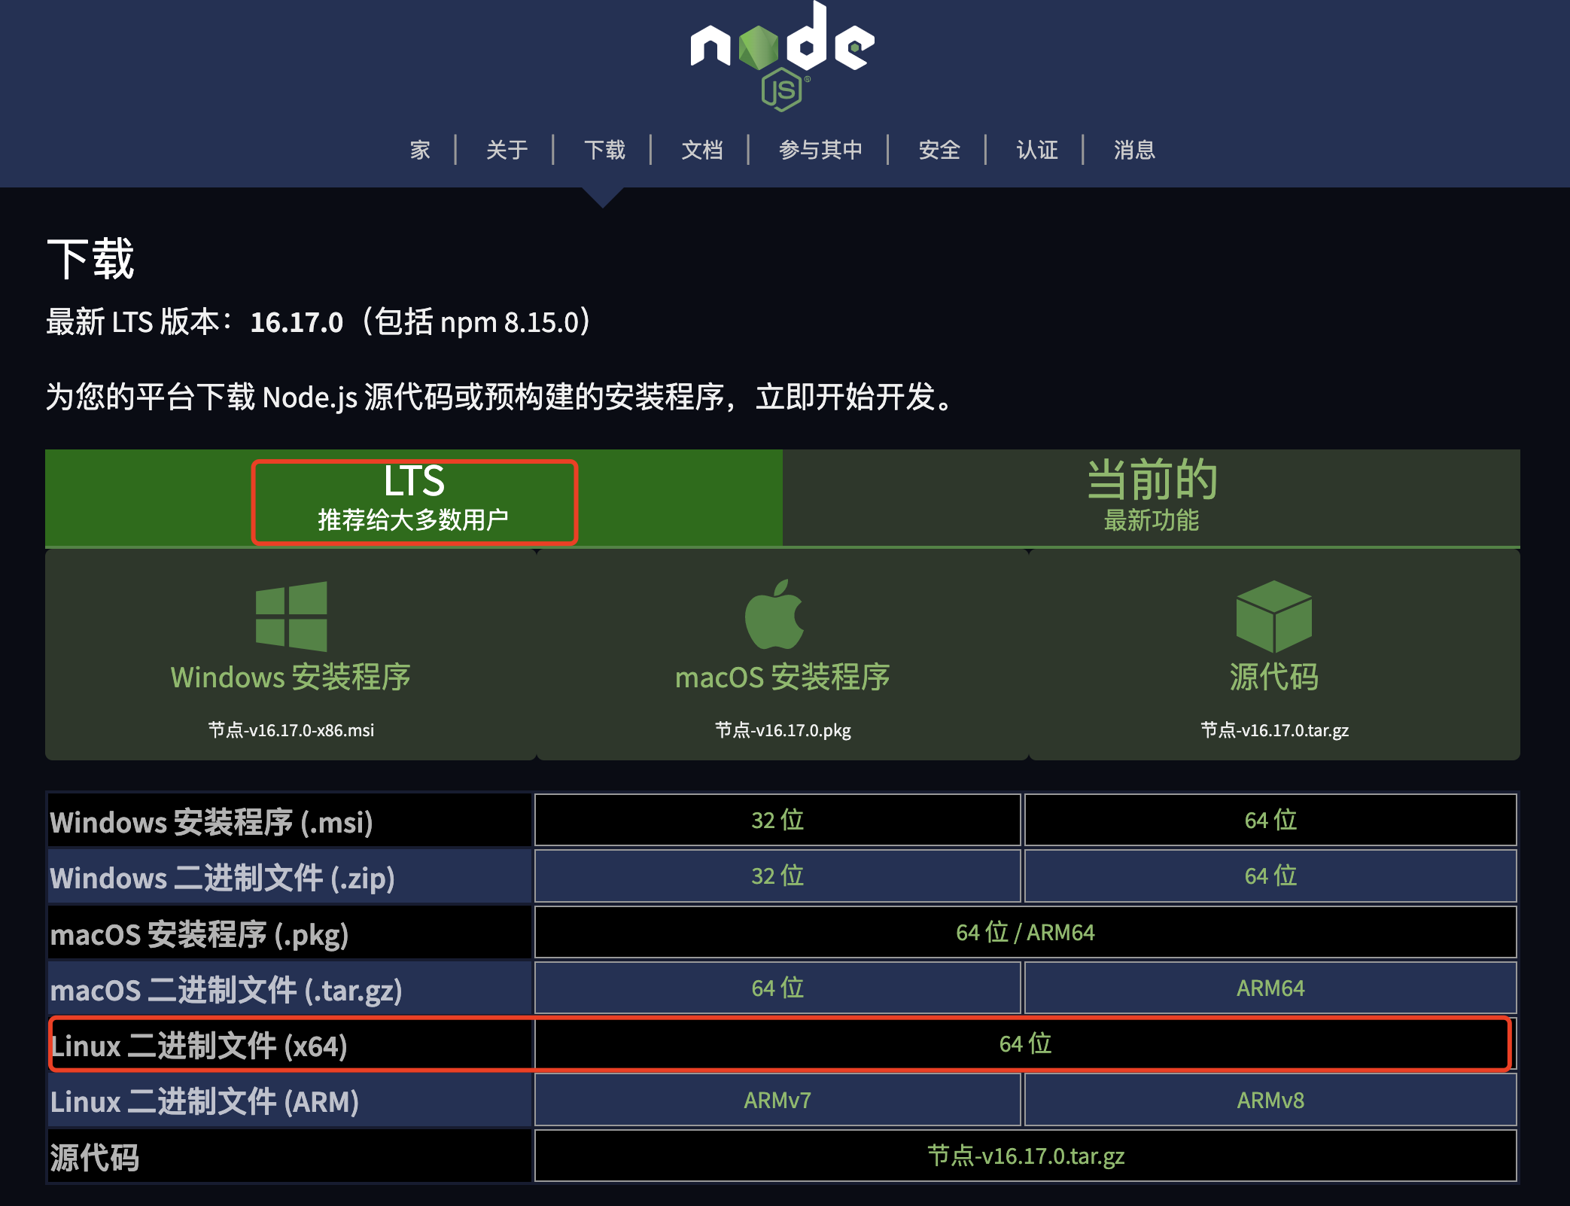Download the Linux x64 64 位 binary
The height and width of the screenshot is (1206, 1570).
(1025, 1044)
